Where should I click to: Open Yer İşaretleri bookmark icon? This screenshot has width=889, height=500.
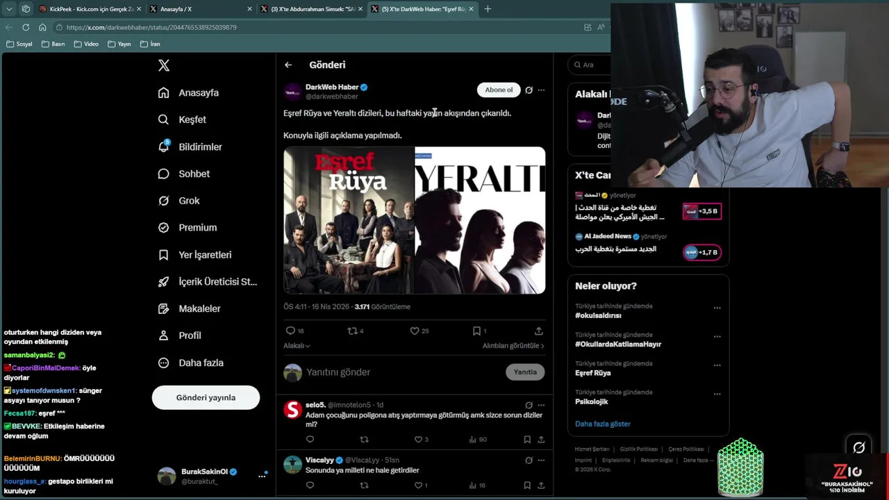click(x=163, y=255)
